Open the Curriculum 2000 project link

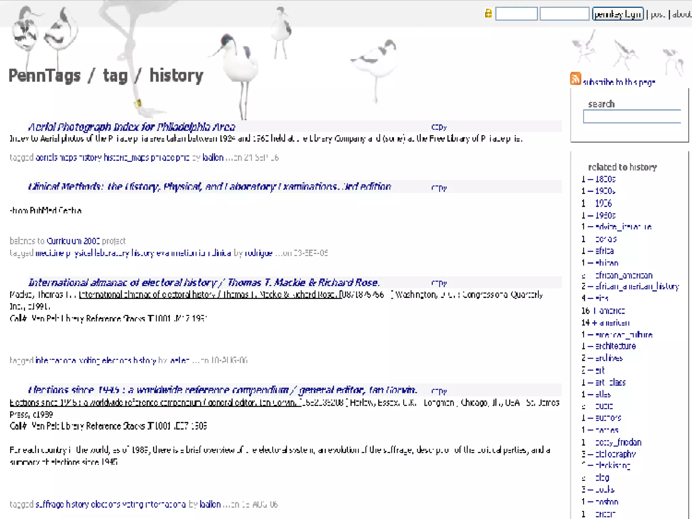click(x=73, y=241)
